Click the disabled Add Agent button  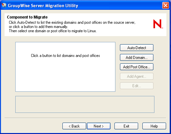pyautogui.click(x=137, y=76)
